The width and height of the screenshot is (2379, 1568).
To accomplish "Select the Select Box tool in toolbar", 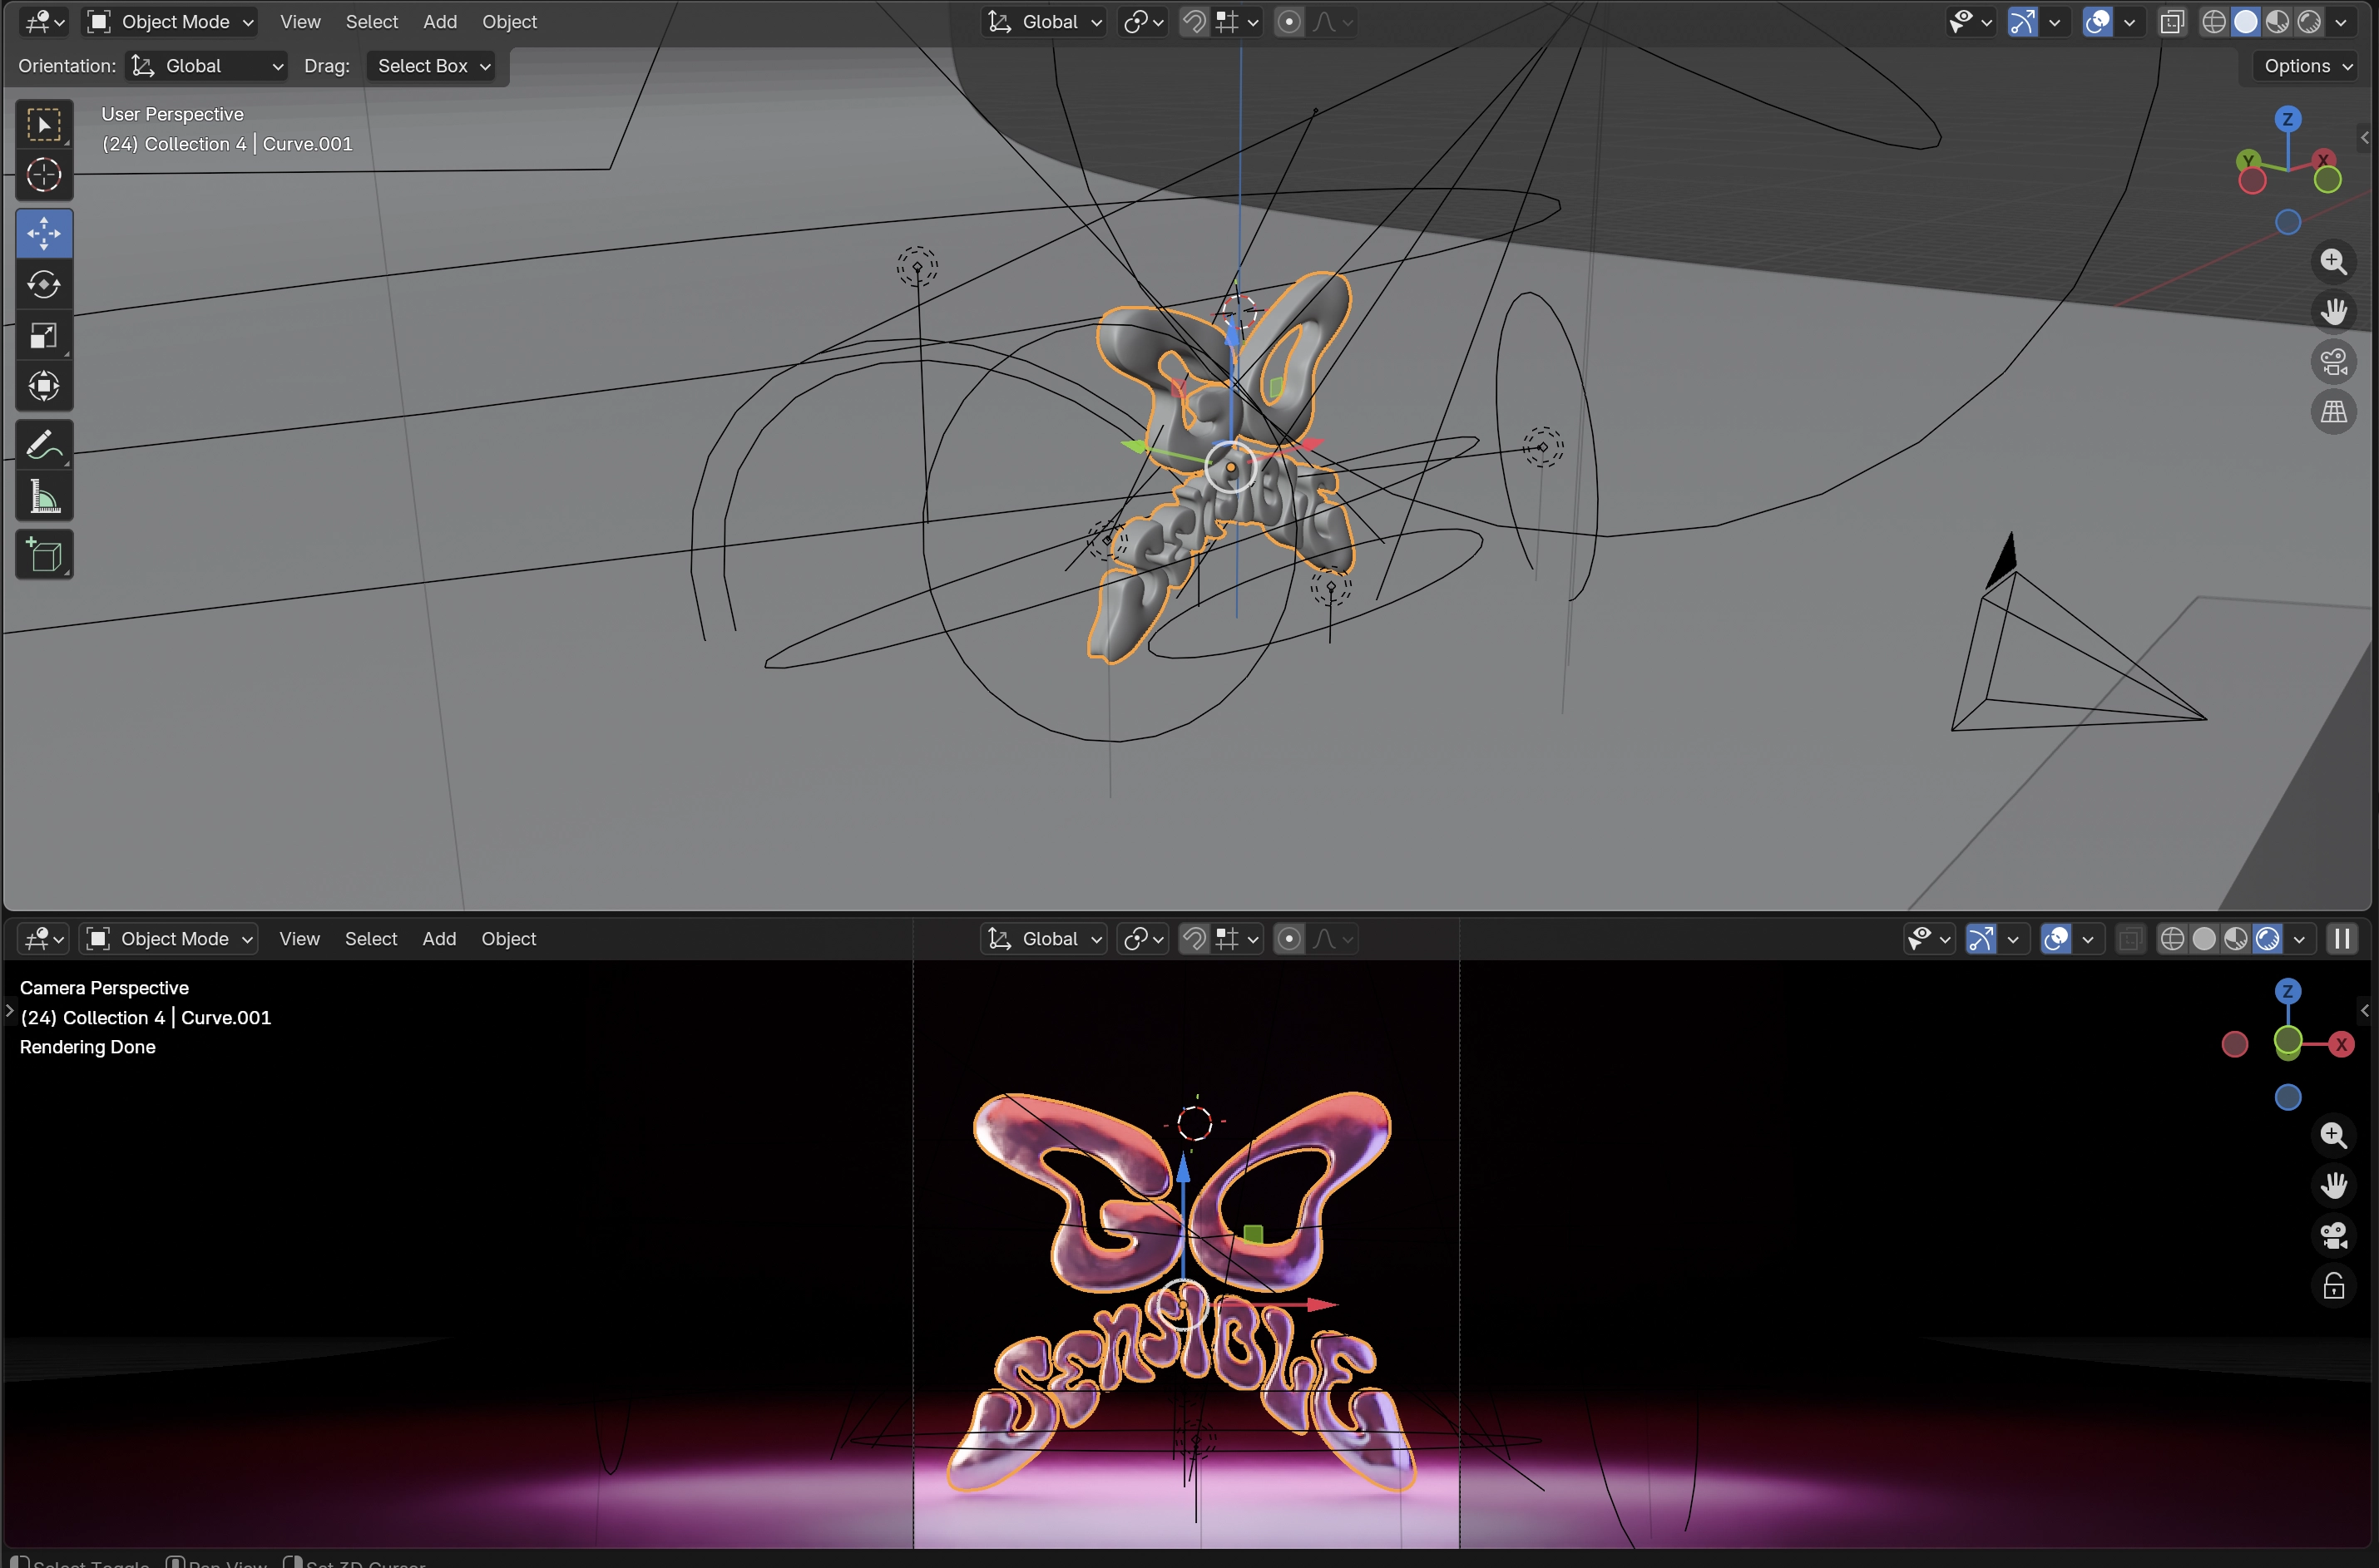I will pos(44,124).
